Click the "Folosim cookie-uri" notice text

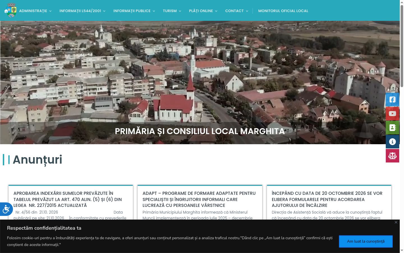[170, 241]
